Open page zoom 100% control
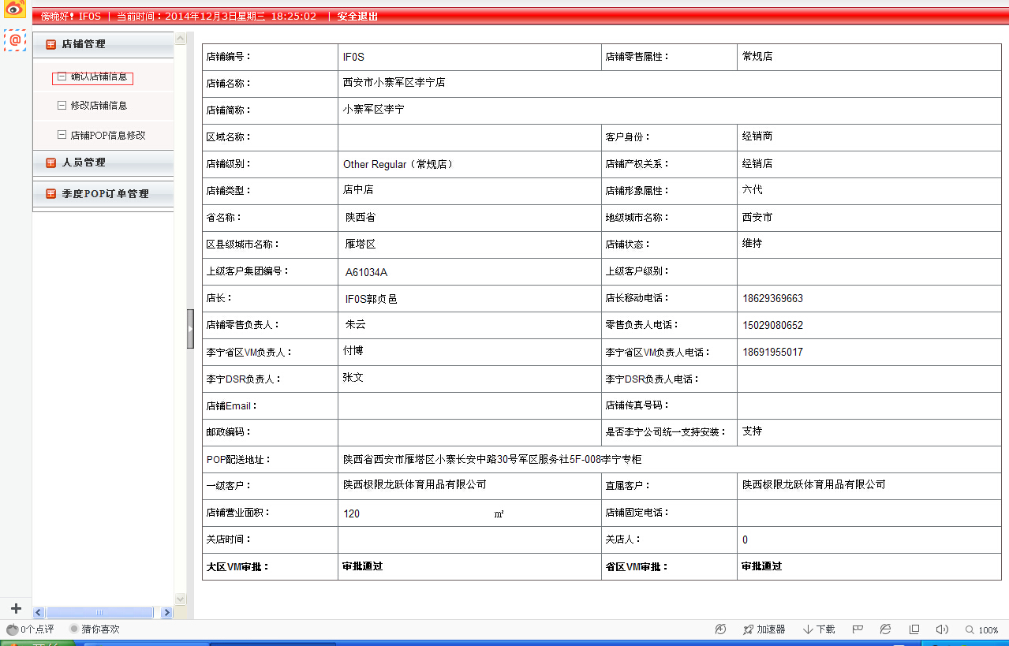Image resolution: width=1009 pixels, height=646 pixels. coord(982,630)
